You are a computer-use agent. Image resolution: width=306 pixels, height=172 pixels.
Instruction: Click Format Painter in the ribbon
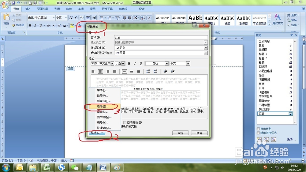tap(18, 25)
